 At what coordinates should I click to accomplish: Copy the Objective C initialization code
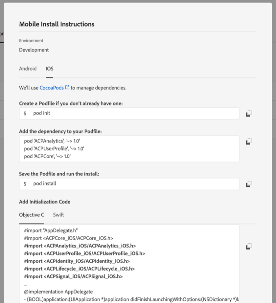click(249, 246)
